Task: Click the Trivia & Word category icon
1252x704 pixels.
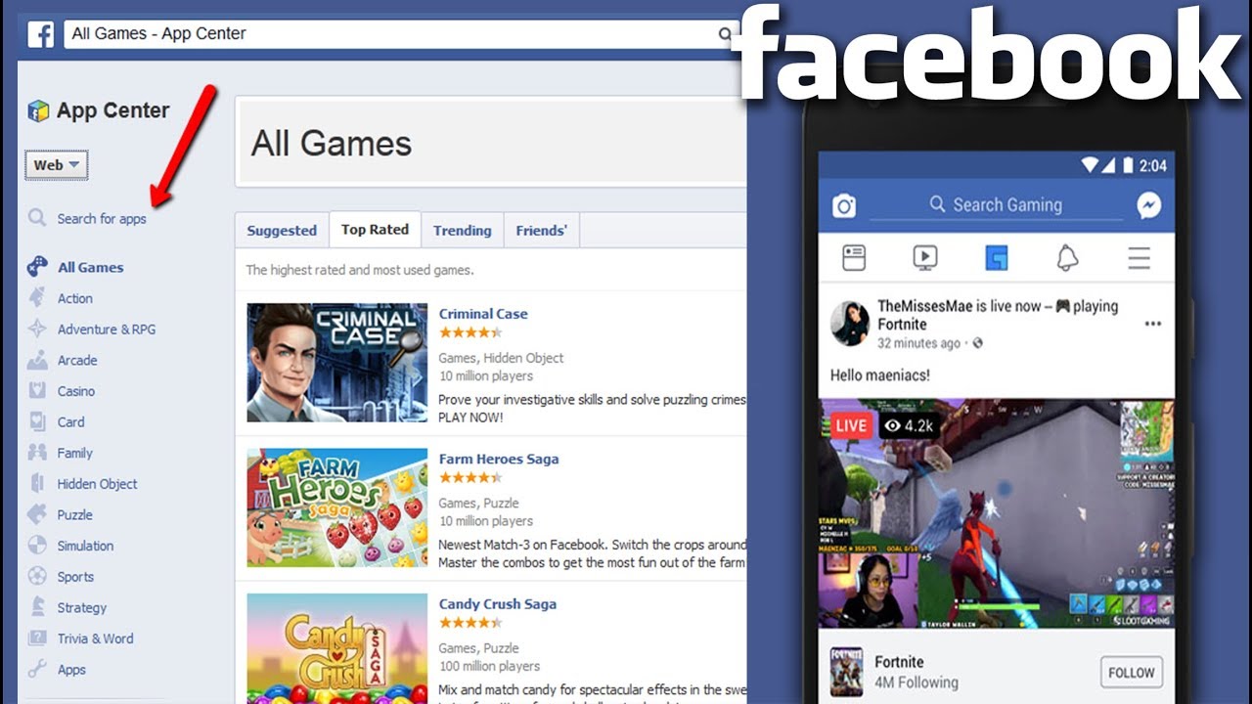Action: [x=37, y=638]
